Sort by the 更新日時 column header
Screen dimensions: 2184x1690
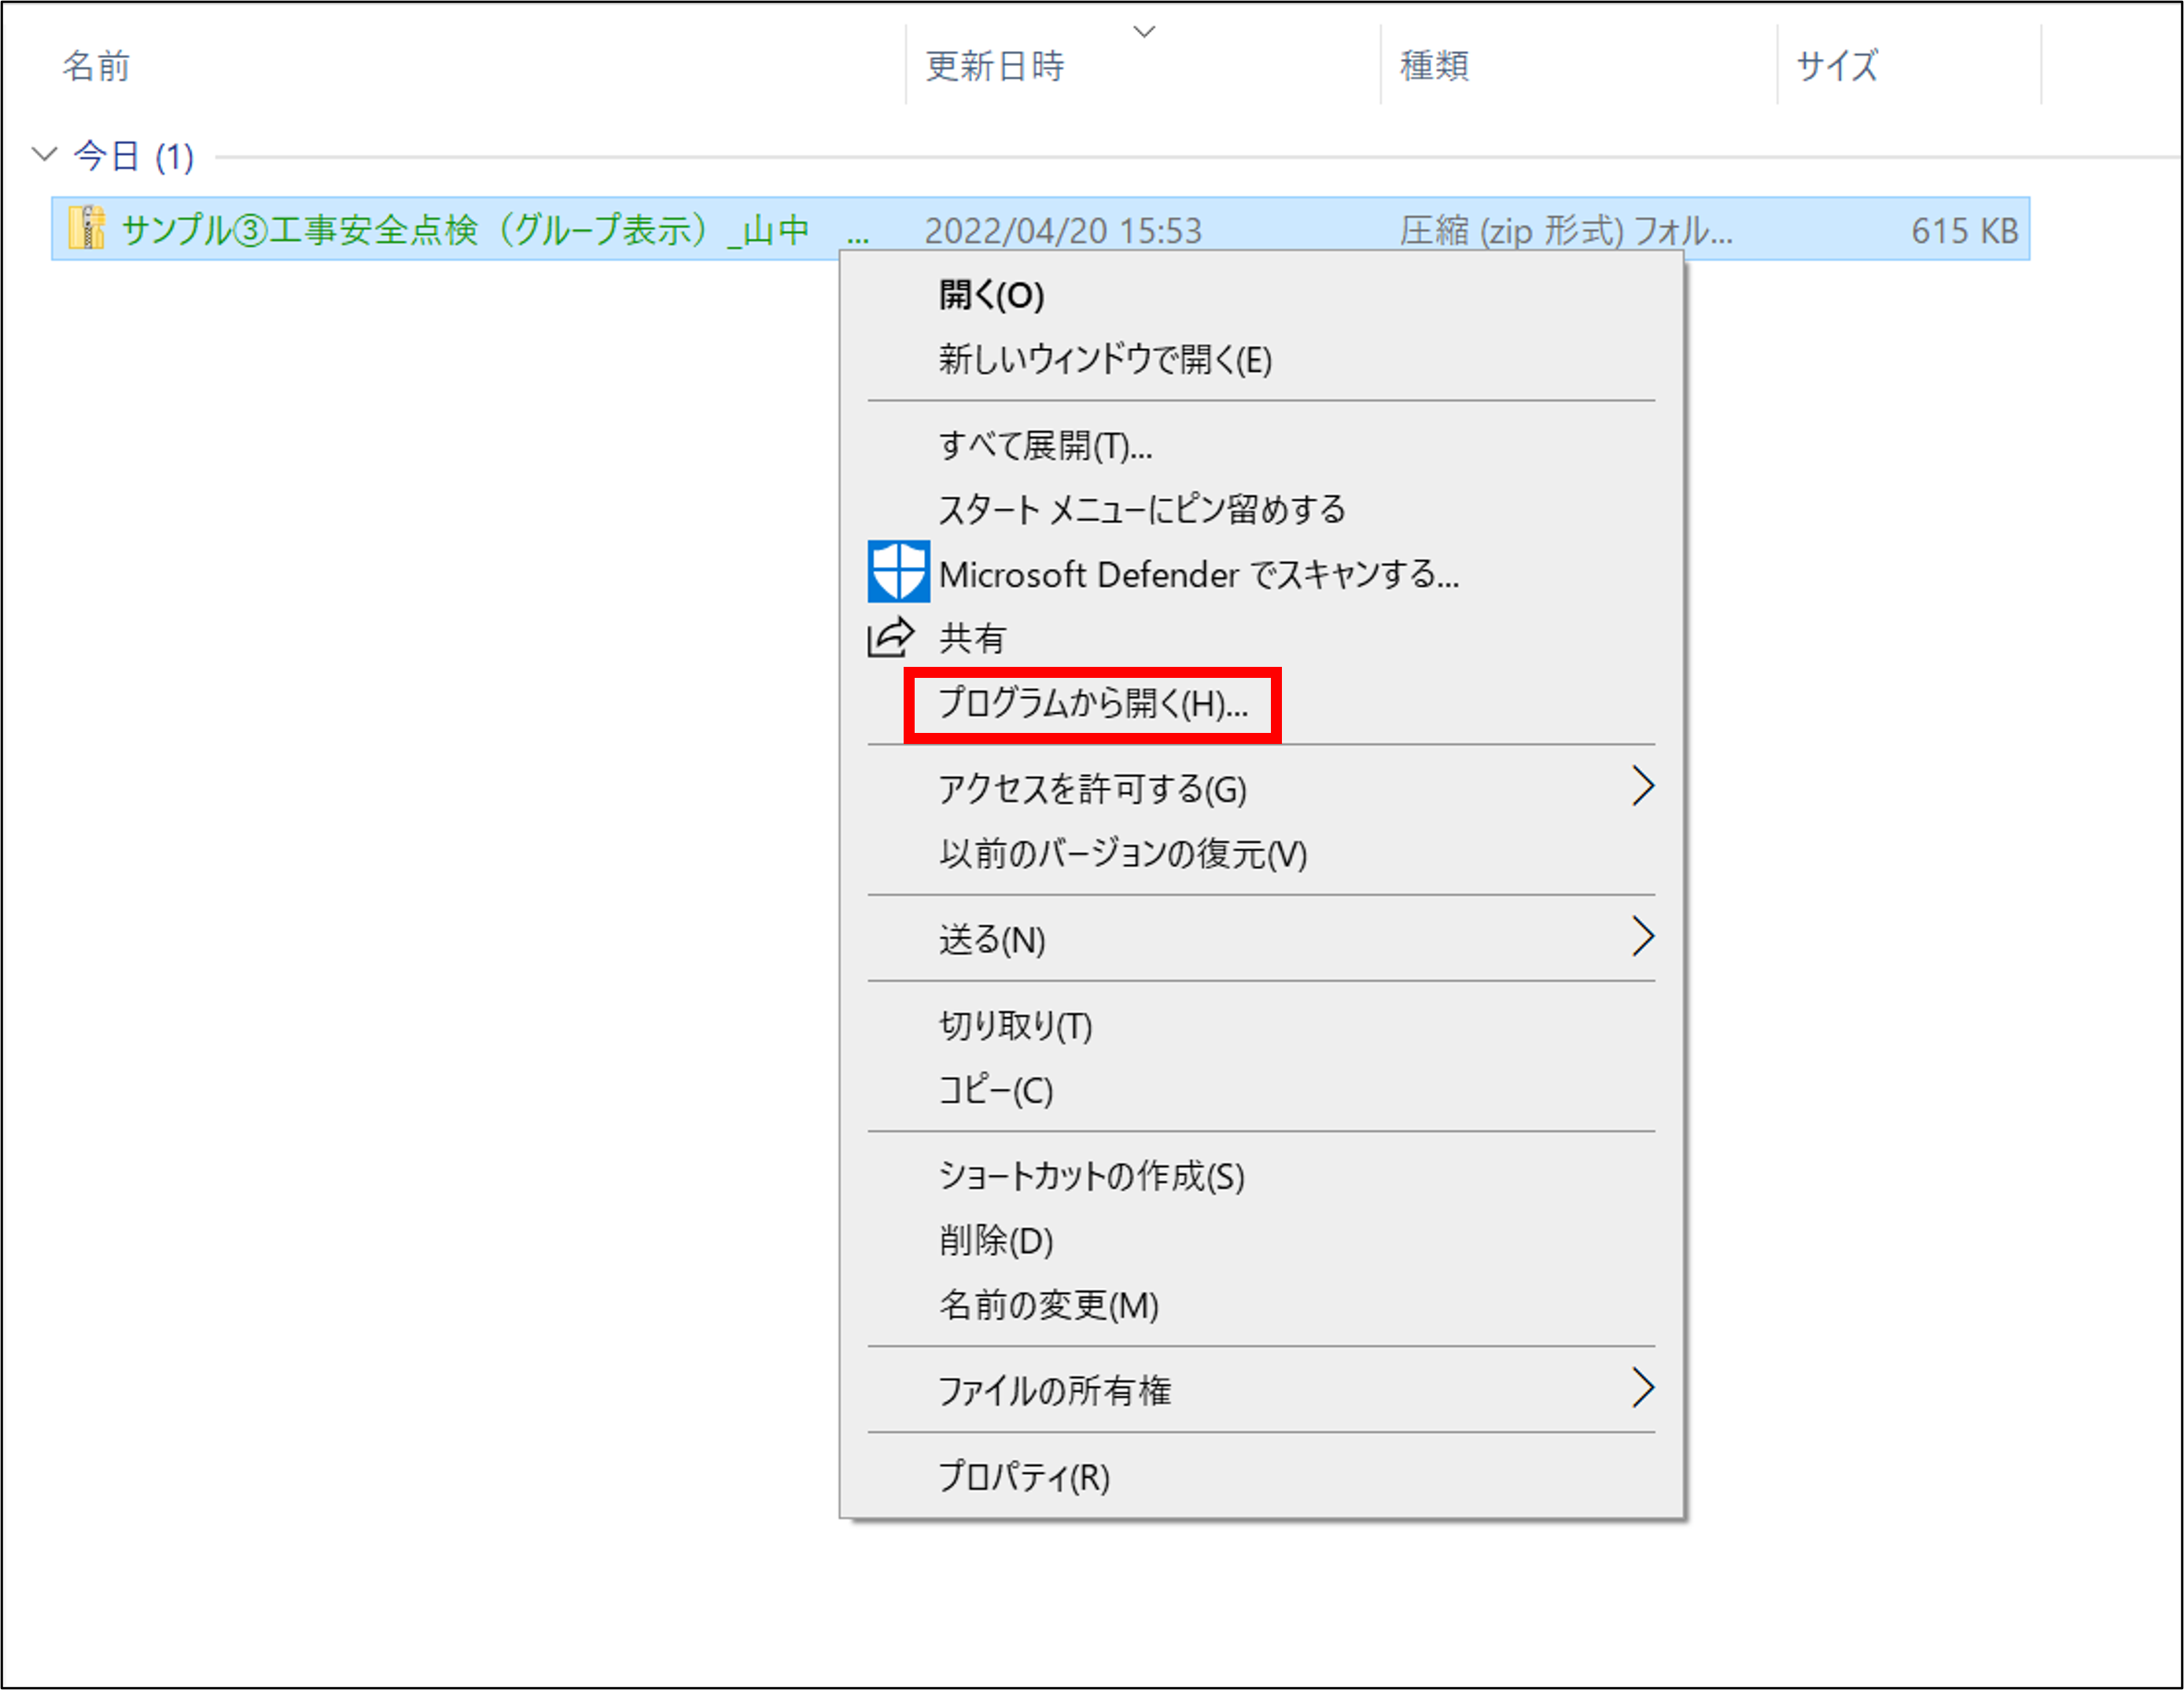click(x=994, y=65)
